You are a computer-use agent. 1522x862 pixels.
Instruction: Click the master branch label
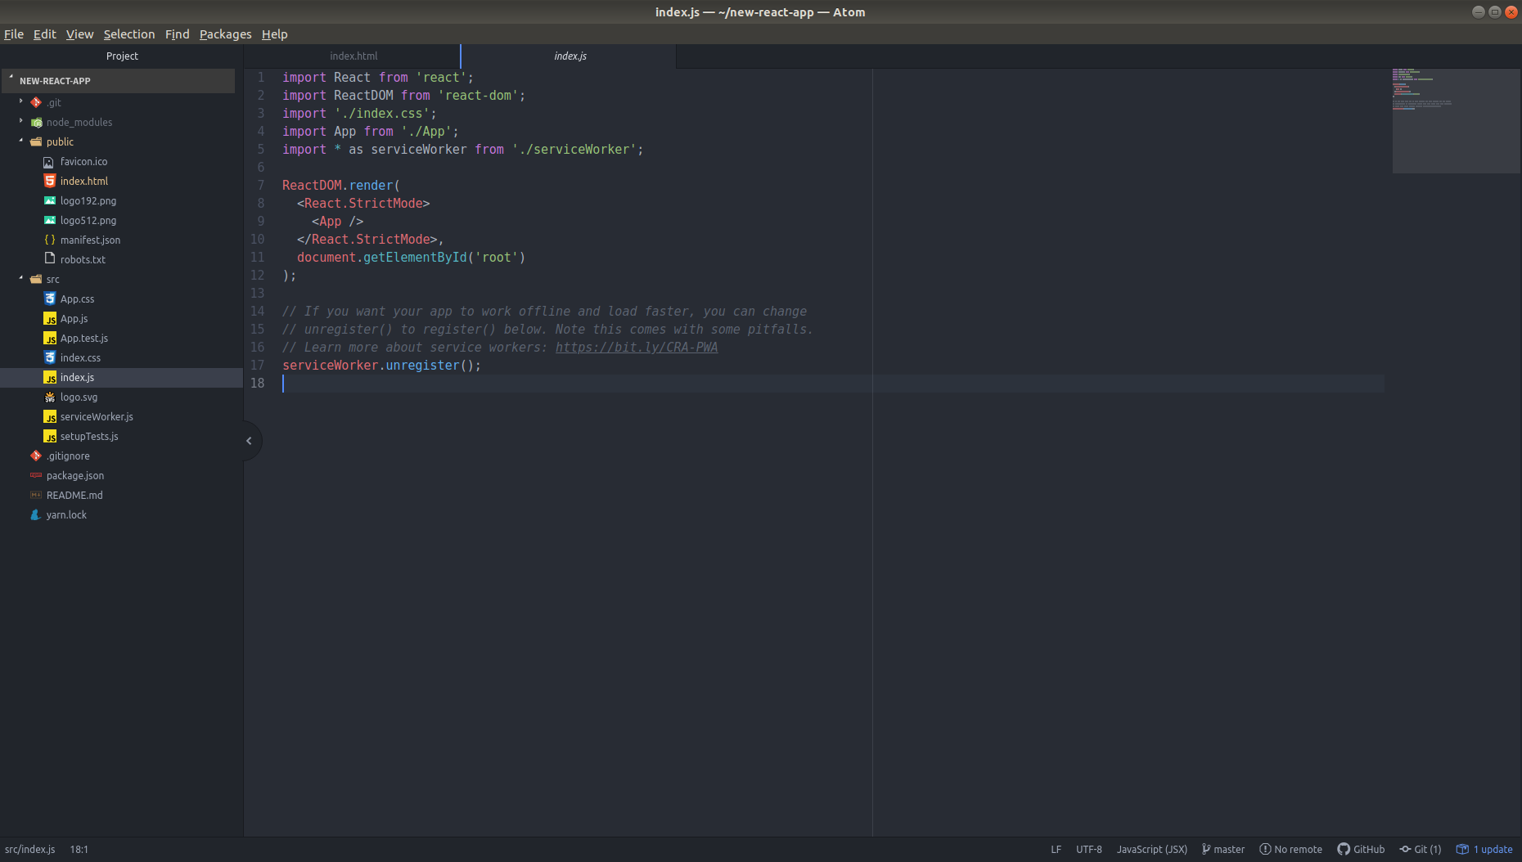(1229, 850)
